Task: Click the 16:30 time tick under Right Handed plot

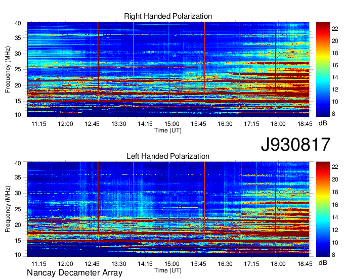Action: (225, 124)
